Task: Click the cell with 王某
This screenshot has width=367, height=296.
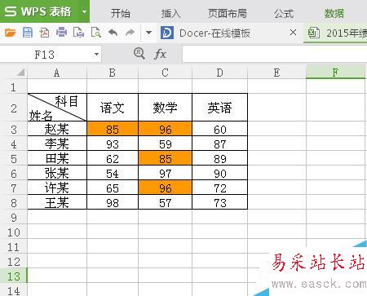Action: (57, 202)
